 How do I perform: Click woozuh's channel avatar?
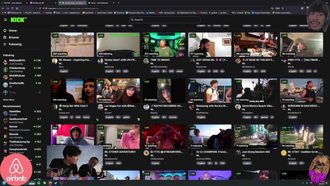[x=284, y=153]
